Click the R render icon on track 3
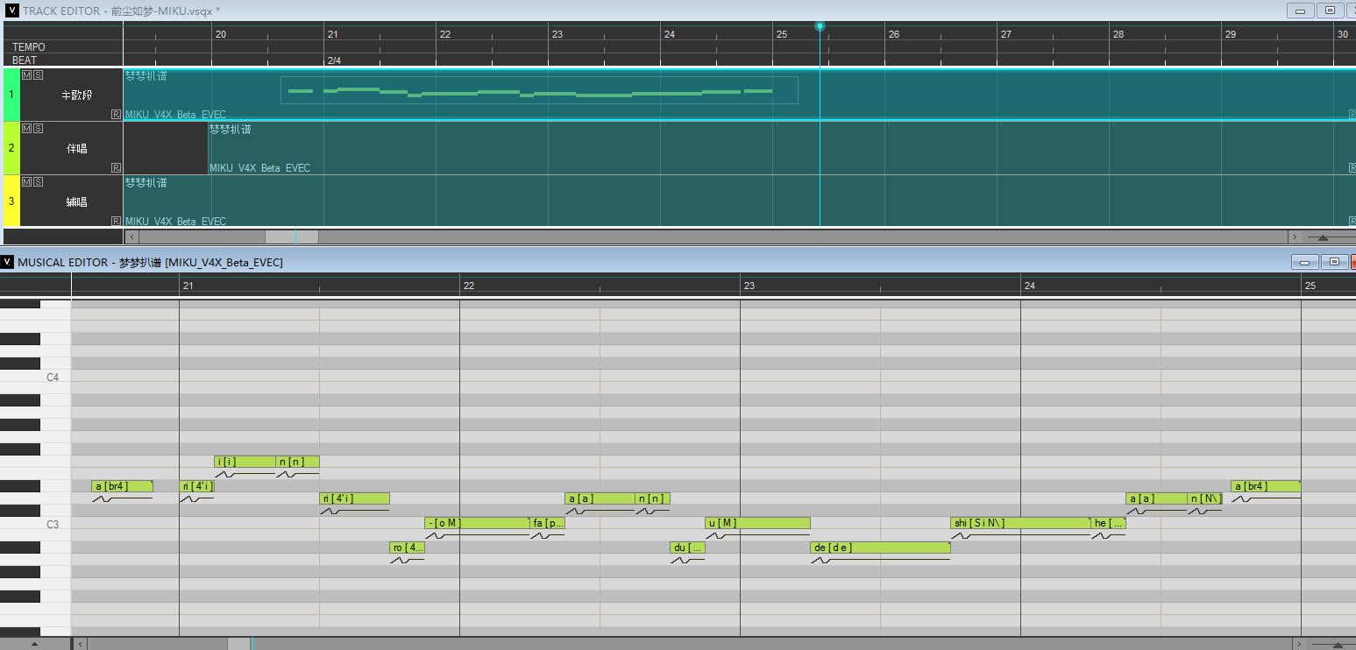Image resolution: width=1356 pixels, height=650 pixels. coord(116,221)
